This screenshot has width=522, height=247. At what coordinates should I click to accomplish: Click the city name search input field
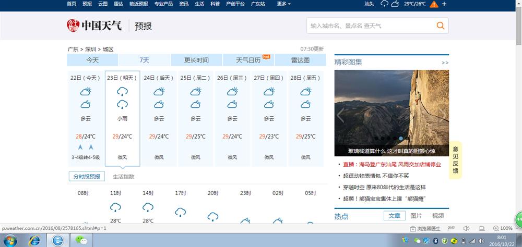click(370, 26)
